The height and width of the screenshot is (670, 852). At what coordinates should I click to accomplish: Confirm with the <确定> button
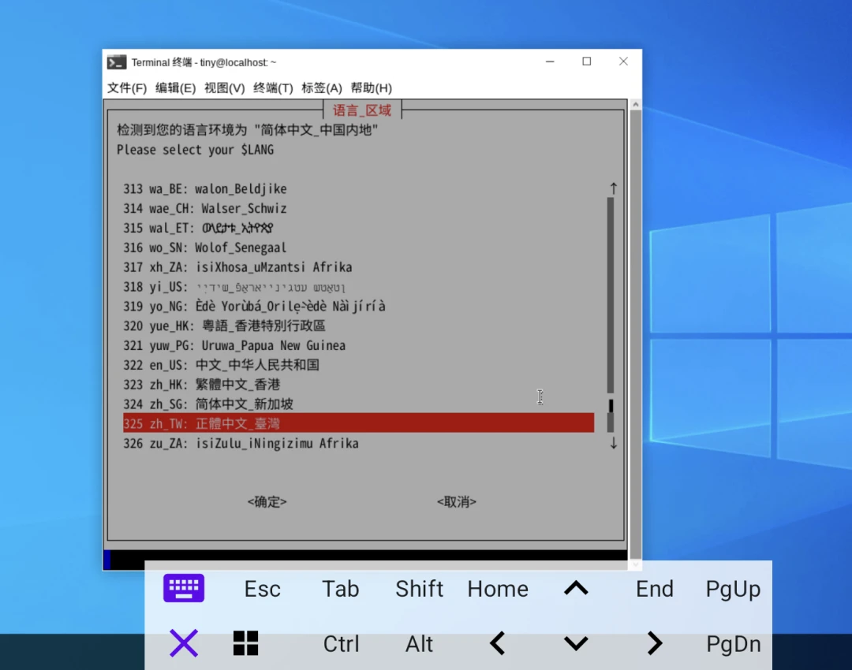[x=267, y=501]
